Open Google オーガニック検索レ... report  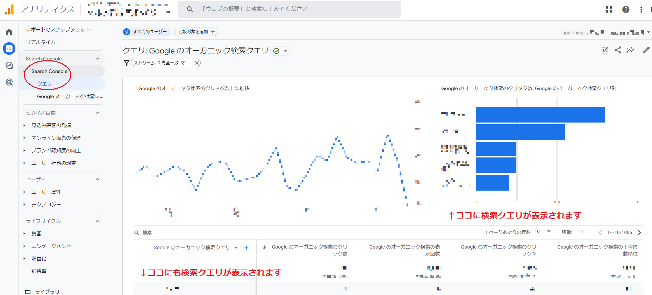[x=70, y=96]
